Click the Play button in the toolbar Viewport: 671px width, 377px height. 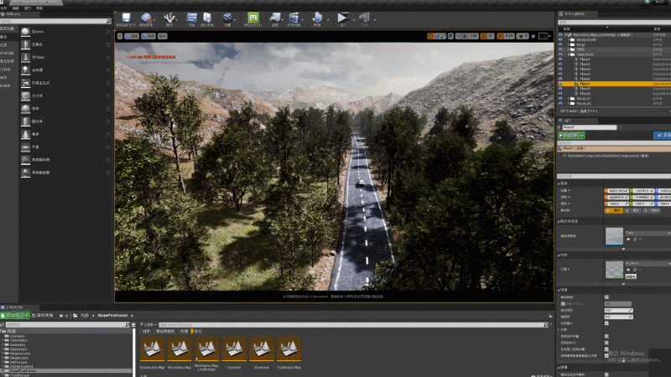pyautogui.click(x=342, y=18)
